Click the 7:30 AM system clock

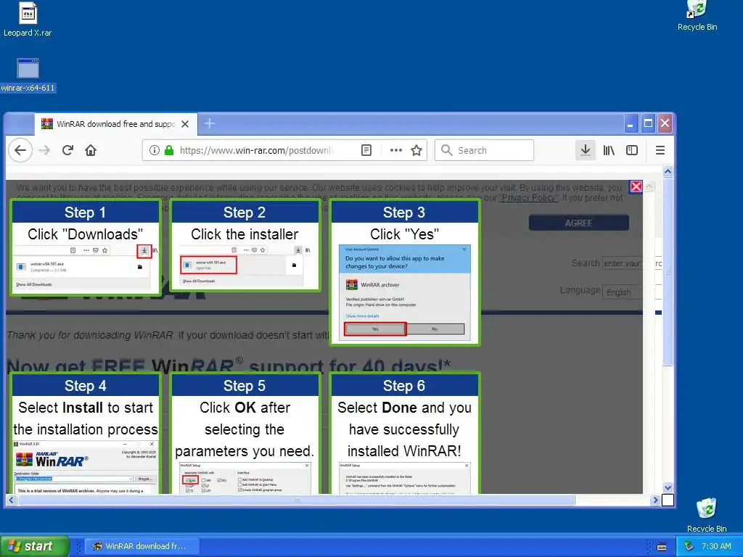(716, 546)
